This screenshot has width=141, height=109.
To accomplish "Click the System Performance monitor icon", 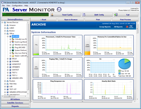I will [x=13, y=50].
